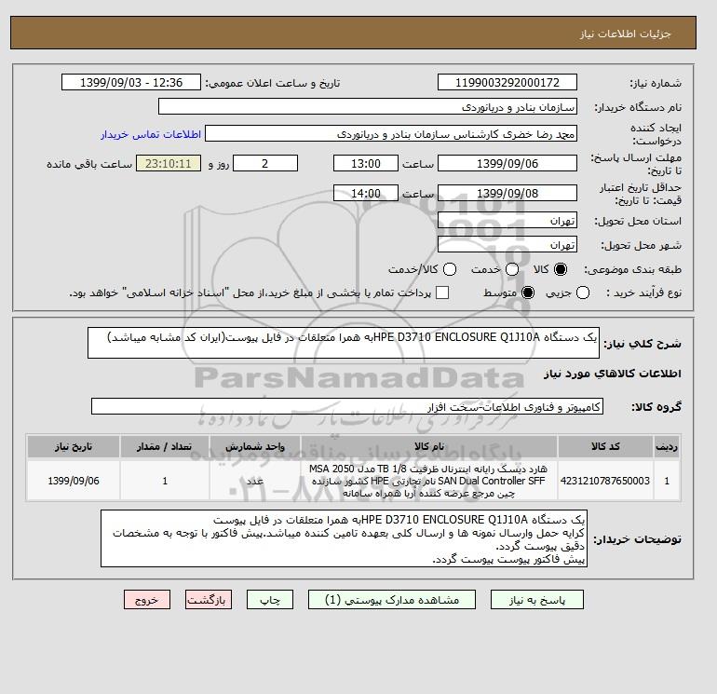Click item code 4231210787650003 cell
Screen dimensions: 717x694
click(x=605, y=481)
